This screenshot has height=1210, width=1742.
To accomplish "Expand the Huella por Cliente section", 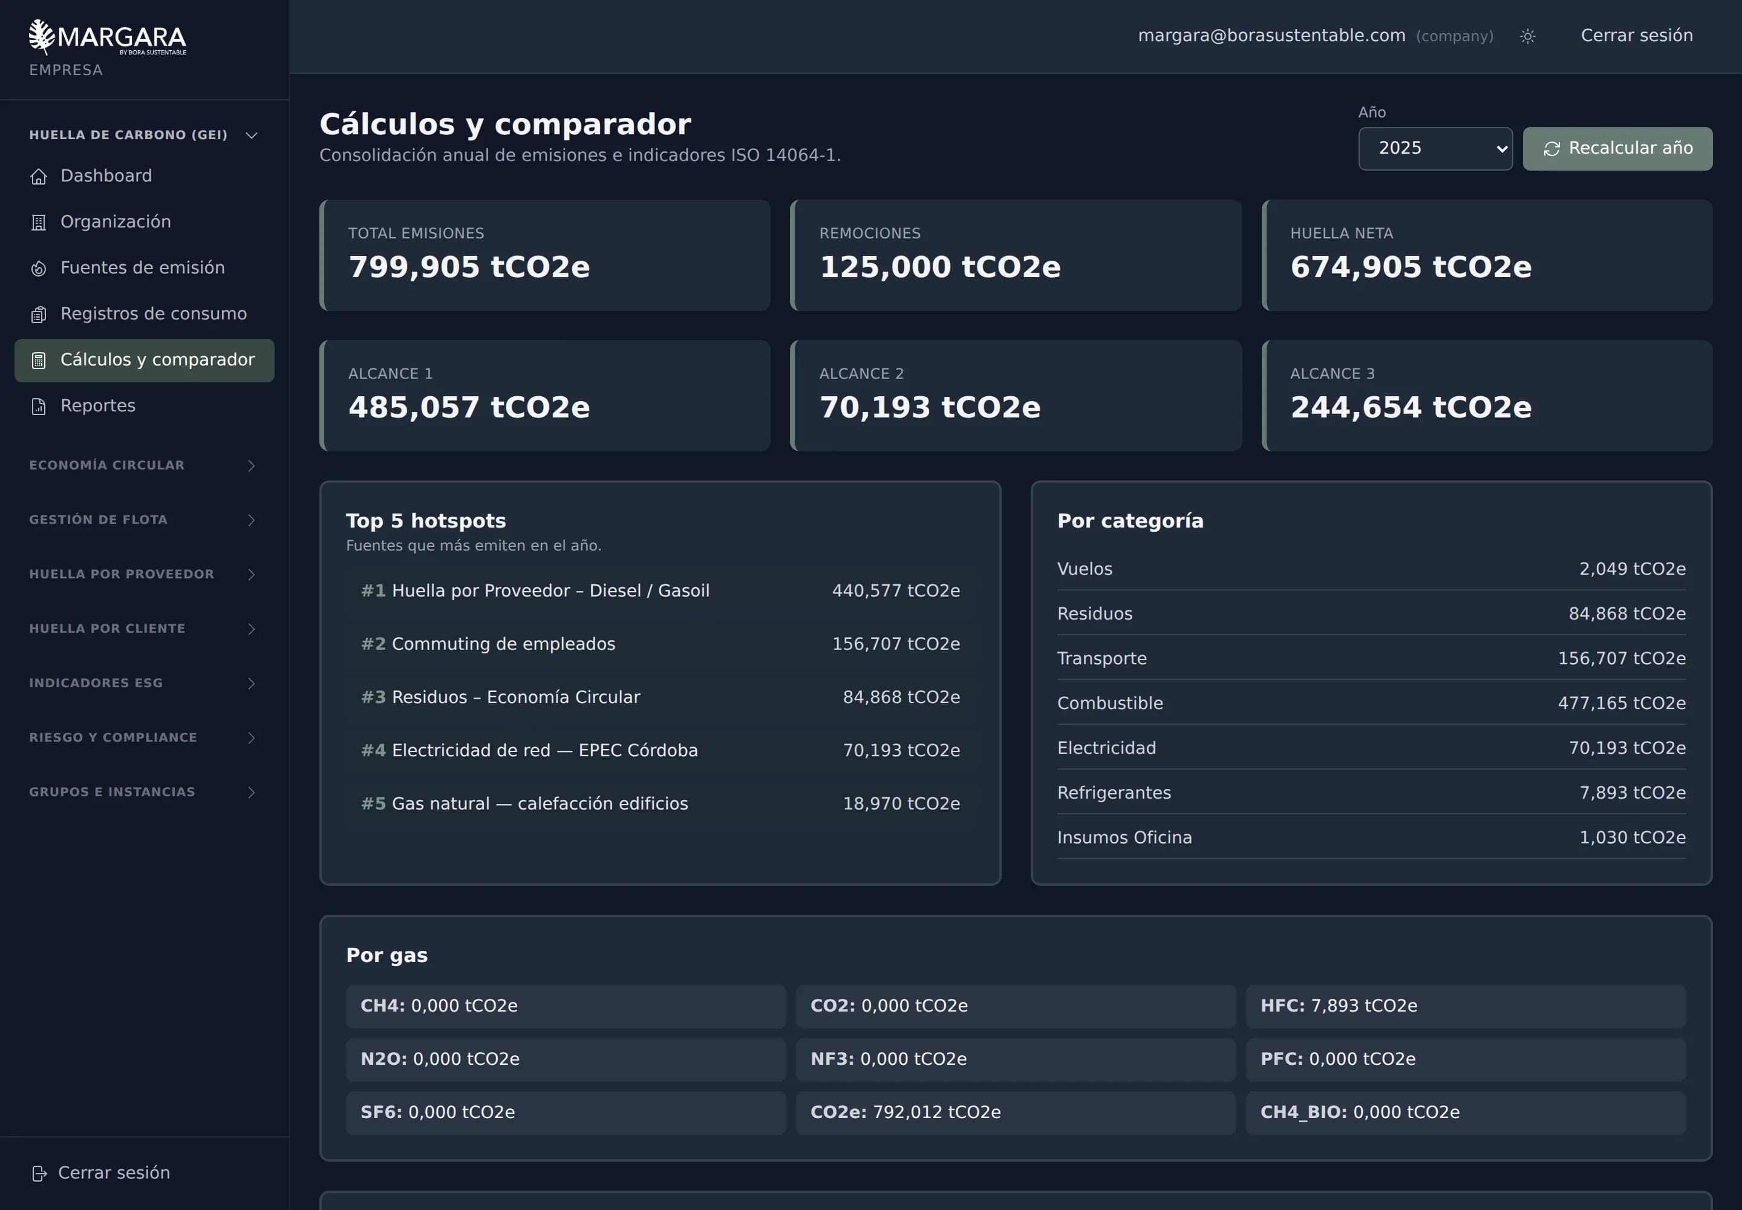I will point(144,629).
